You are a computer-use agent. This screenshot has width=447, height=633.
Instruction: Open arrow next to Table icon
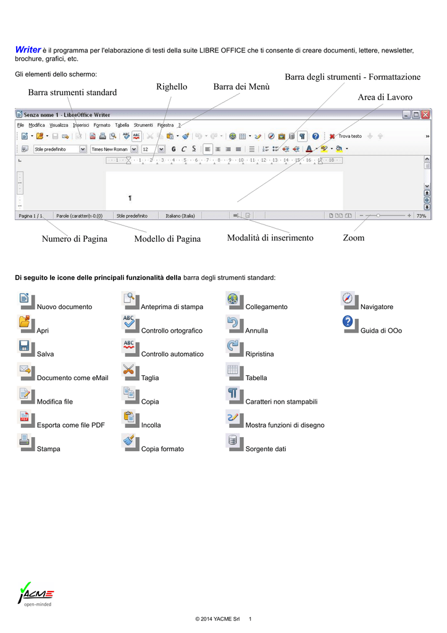click(x=250, y=136)
